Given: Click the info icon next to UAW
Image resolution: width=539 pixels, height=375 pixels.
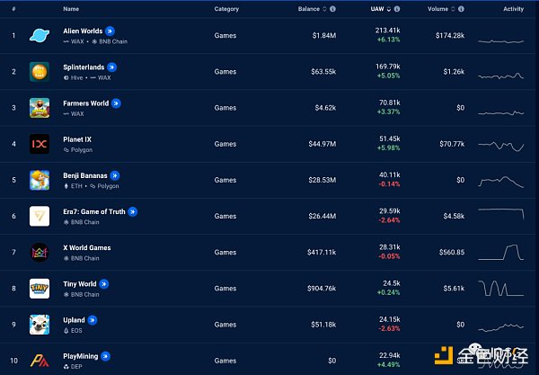Looking at the screenshot, I should (x=397, y=9).
